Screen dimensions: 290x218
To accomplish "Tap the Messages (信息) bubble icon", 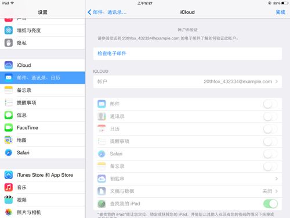I will [x=9, y=115].
